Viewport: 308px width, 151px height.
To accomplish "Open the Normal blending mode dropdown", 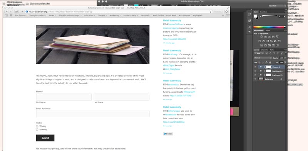I will point(263,58).
